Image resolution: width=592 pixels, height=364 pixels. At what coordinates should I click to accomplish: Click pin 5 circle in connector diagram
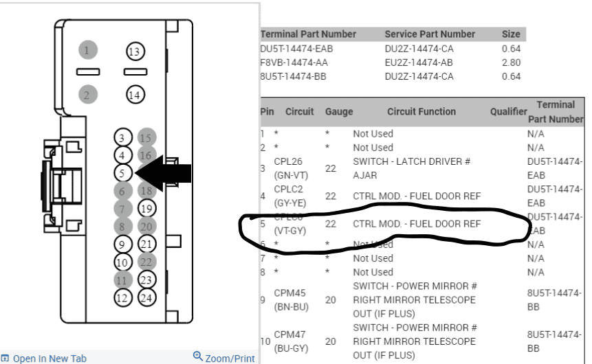click(x=122, y=173)
